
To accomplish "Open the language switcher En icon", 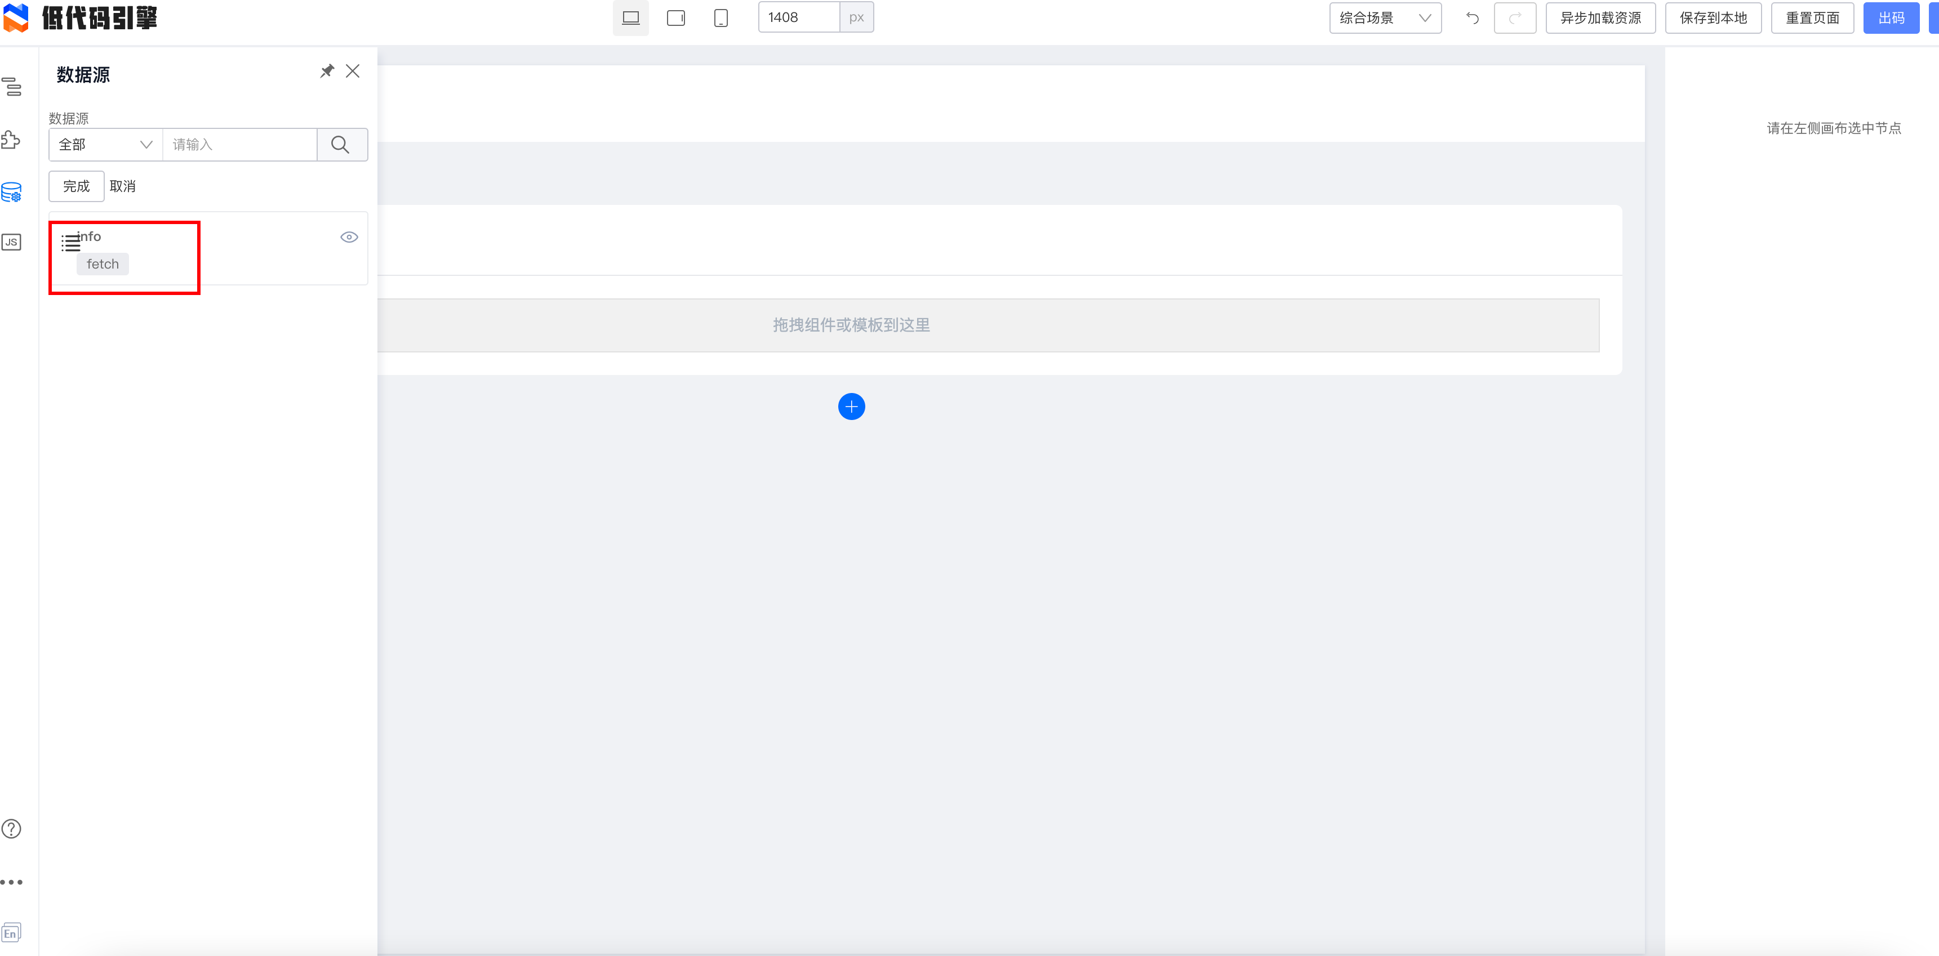I will point(12,932).
